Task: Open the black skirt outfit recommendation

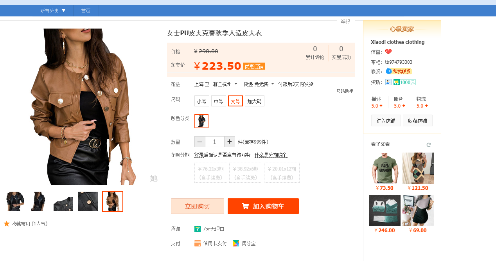Action: [418, 210]
